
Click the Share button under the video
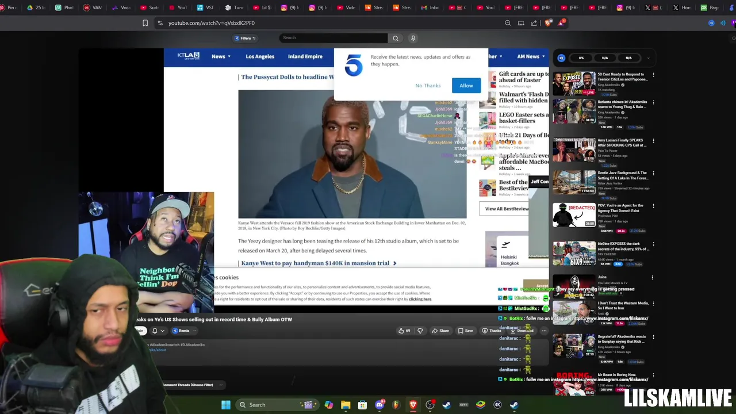[x=440, y=331]
